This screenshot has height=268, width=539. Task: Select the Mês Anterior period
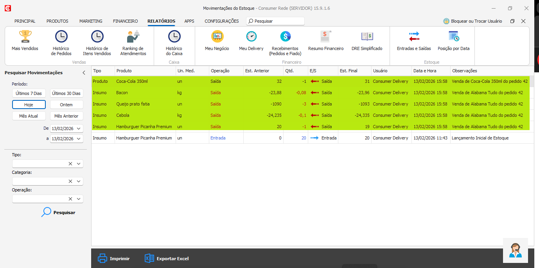pyautogui.click(x=66, y=116)
